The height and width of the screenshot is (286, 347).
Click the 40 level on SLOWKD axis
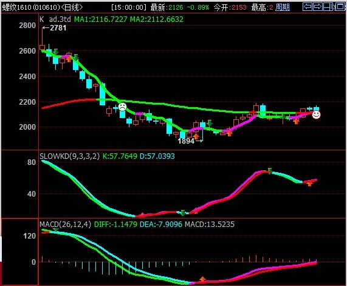click(x=32, y=194)
